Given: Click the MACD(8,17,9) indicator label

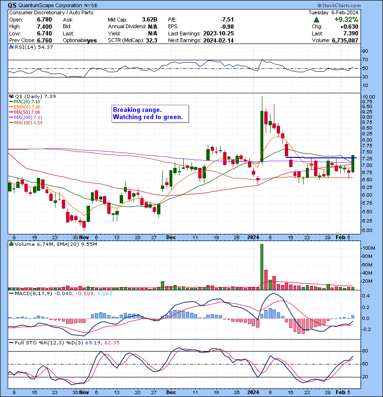Looking at the screenshot, I should coord(34,294).
